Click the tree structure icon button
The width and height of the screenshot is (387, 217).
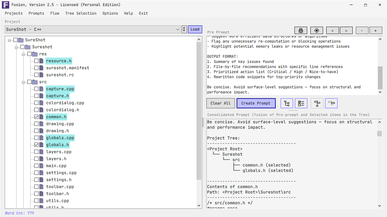pyautogui.click(x=287, y=103)
